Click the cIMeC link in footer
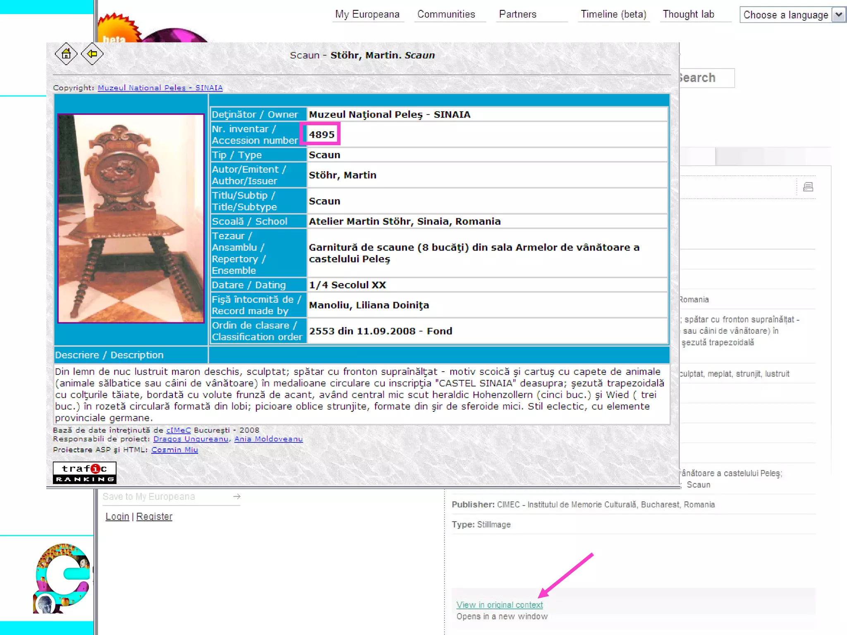847x635 pixels. pyautogui.click(x=178, y=430)
